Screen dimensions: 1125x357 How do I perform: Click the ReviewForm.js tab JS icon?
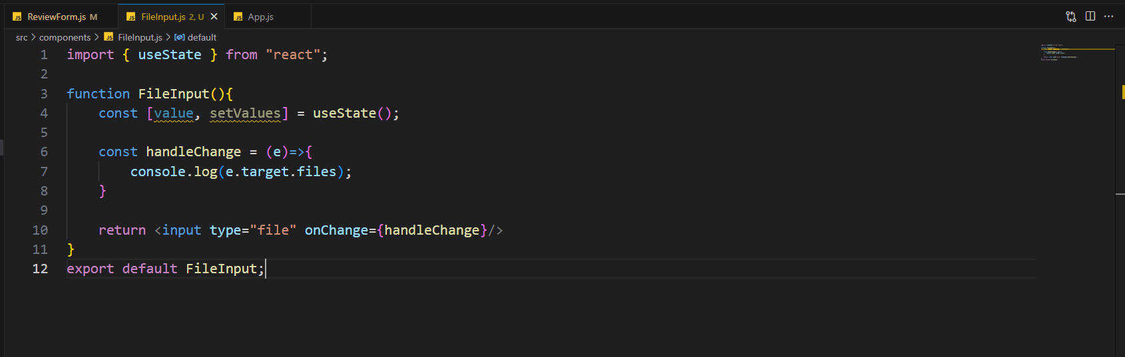click(17, 17)
